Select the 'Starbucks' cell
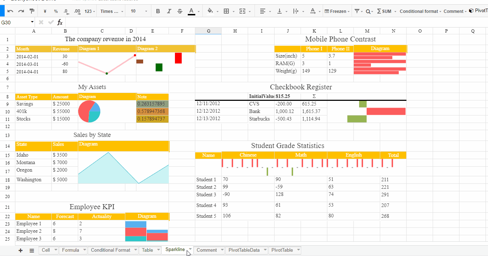Viewport: 488px width, 256px height. pyautogui.click(x=261, y=119)
